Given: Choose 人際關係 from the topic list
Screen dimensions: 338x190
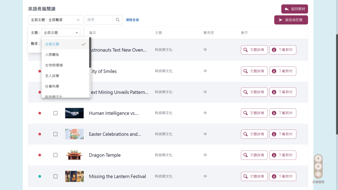Looking at the screenshot, I should (x=52, y=55).
